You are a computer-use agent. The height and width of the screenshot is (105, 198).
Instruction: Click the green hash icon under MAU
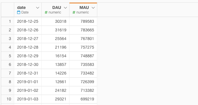pos(74,12)
